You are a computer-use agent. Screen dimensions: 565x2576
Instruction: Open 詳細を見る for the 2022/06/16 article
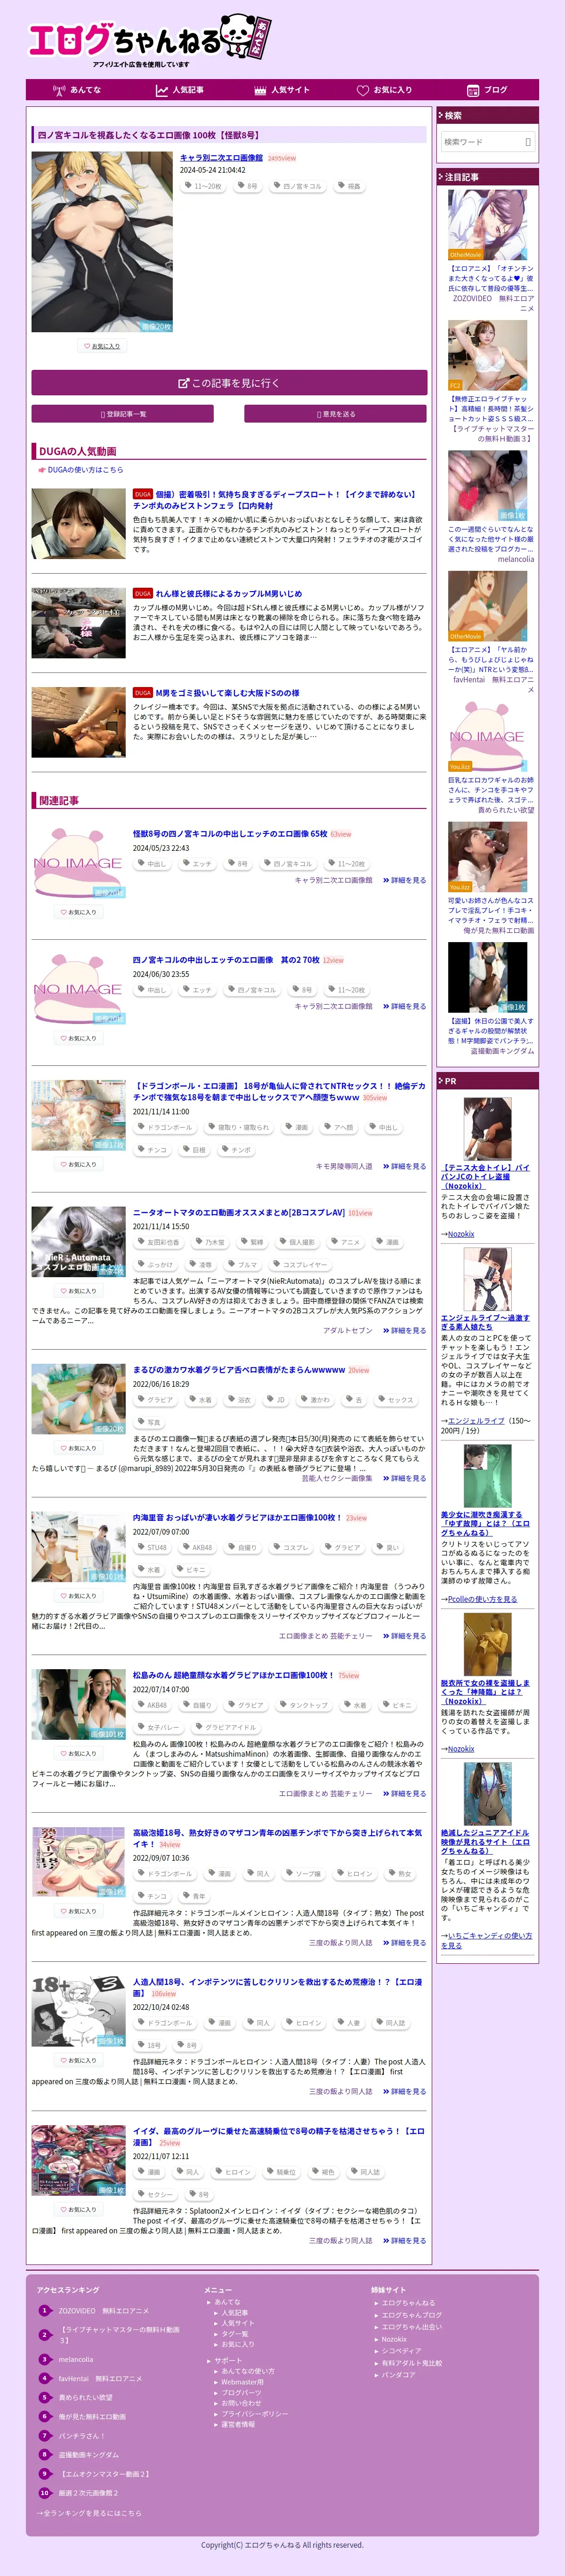click(x=404, y=1478)
